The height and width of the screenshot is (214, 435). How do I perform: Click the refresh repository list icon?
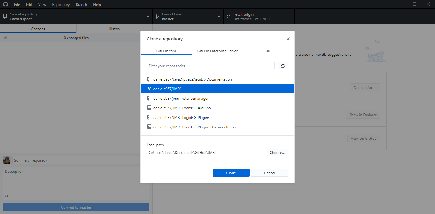(x=283, y=66)
